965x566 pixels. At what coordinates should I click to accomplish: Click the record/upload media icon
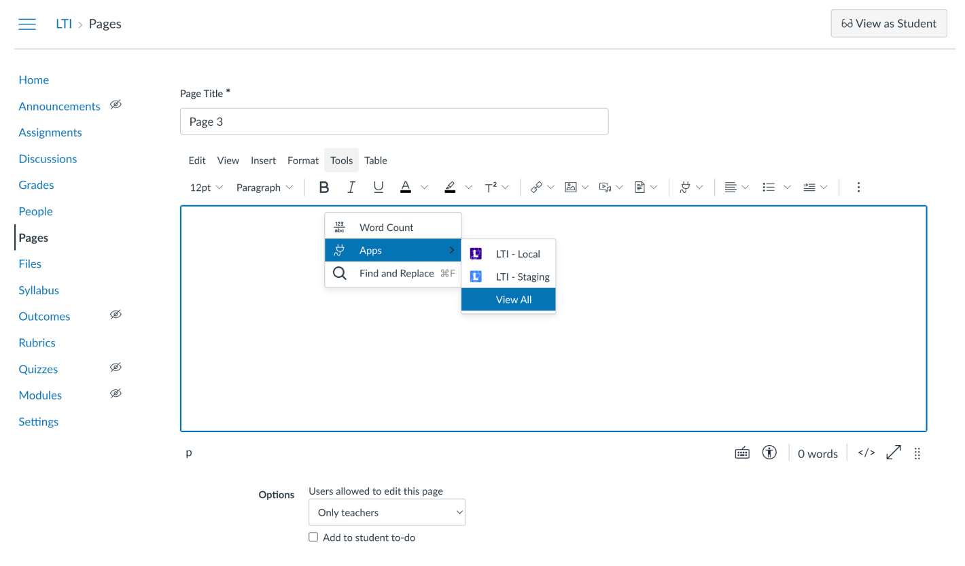coord(606,188)
